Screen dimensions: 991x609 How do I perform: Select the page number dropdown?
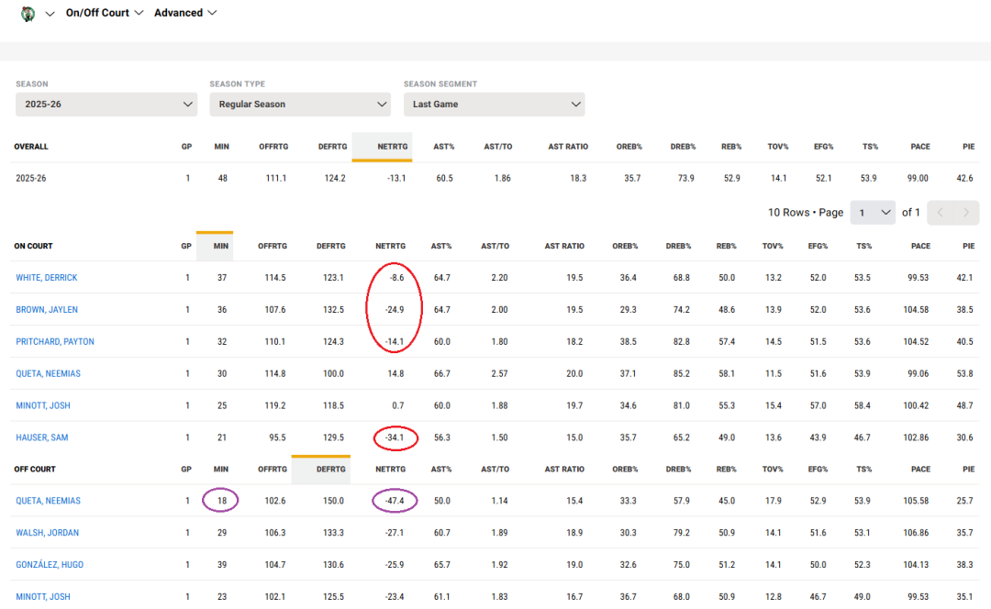[872, 213]
